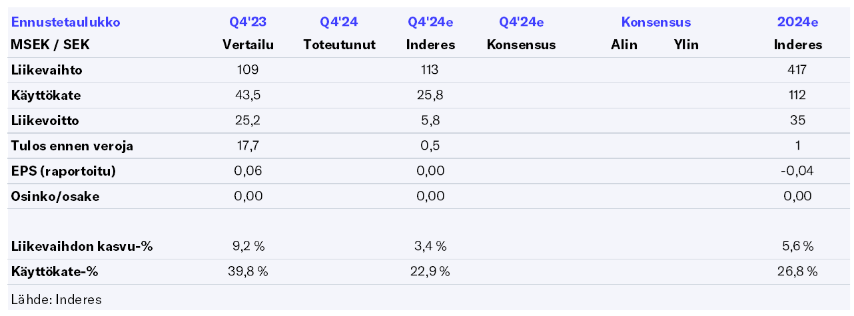
Task: Click the Ennustetaulukko table title
Action: pyautogui.click(x=65, y=22)
